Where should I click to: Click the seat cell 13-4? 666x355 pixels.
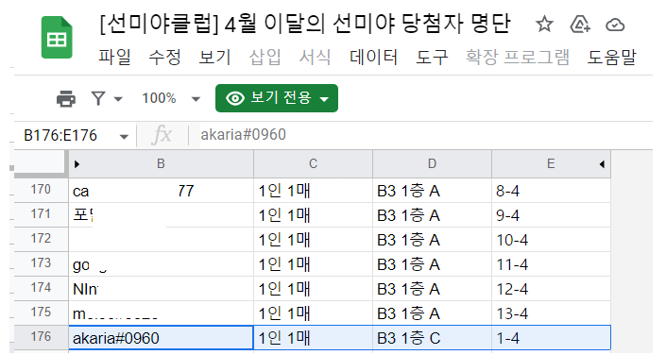coord(551,313)
